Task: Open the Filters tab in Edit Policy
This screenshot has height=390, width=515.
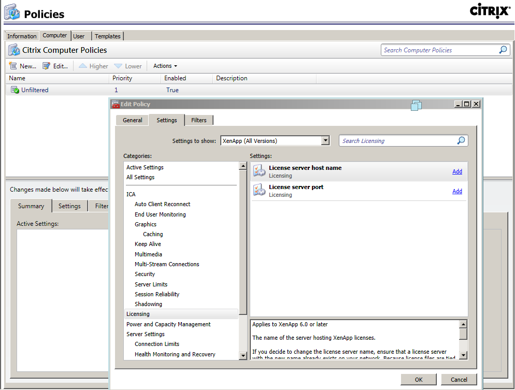Action: 199,120
